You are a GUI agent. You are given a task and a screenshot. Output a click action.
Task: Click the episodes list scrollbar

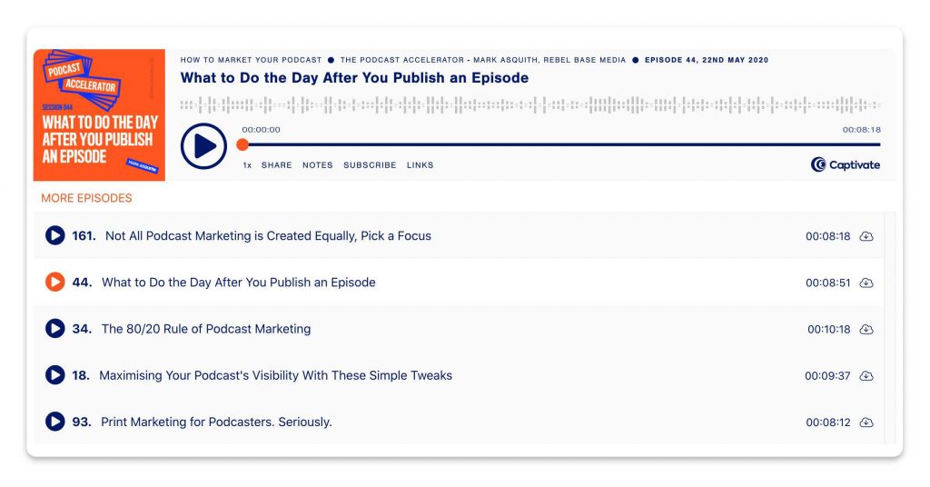pyautogui.click(x=890, y=328)
